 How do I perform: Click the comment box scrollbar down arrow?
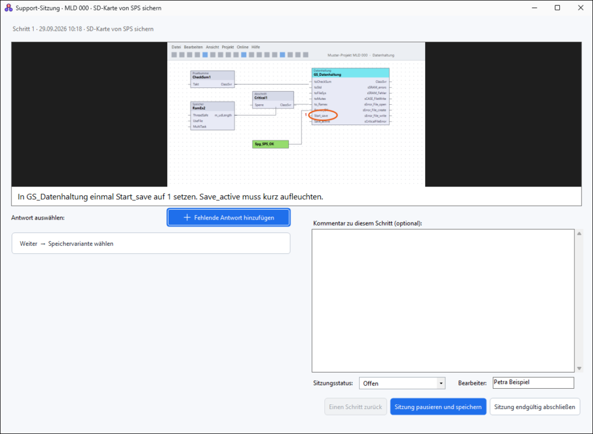[579, 368]
